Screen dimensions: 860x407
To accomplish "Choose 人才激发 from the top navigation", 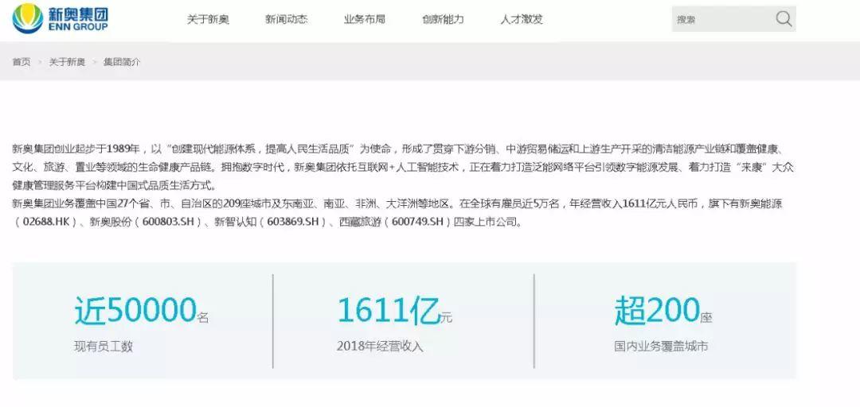I will 522,19.
